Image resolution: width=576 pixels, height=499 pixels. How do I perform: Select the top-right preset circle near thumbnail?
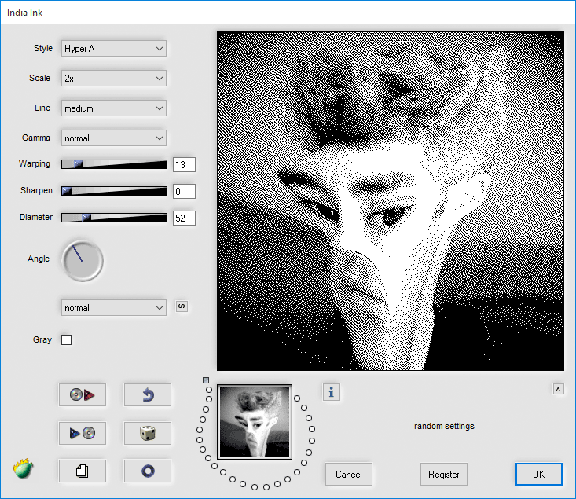coord(297,398)
